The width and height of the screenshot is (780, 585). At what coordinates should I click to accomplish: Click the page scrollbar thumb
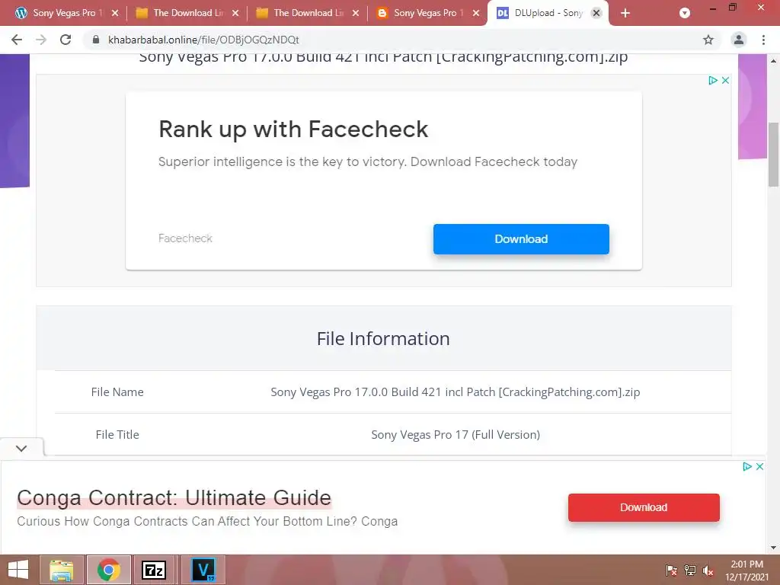(773, 154)
